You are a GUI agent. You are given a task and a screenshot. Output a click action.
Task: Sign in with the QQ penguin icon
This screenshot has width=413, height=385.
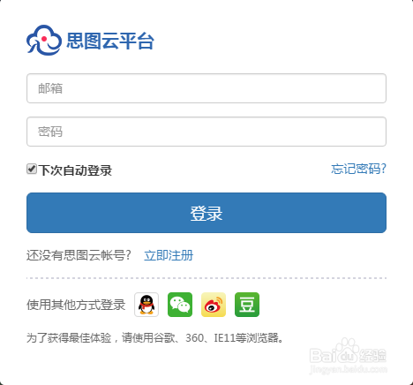pos(146,305)
